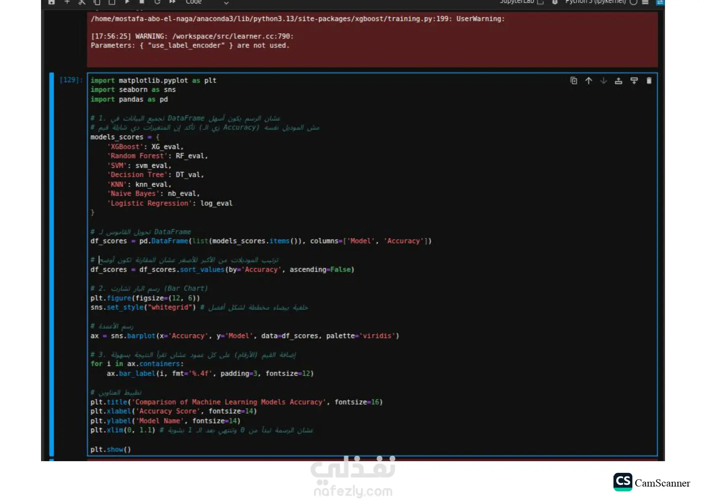706x499 pixels.
Task: Click the 'XGBoost': XG_eval entry
Action: tap(145, 147)
